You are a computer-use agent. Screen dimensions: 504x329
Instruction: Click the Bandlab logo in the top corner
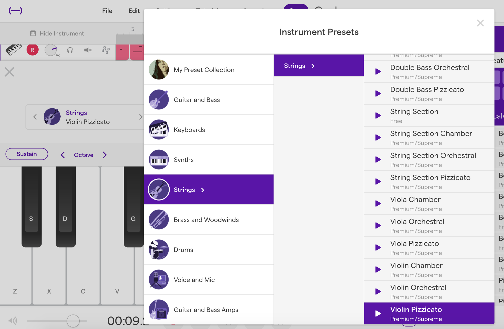16,10
